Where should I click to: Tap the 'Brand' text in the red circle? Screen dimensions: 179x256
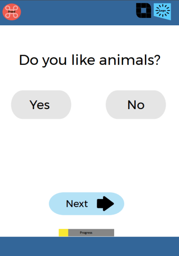tap(12, 12)
